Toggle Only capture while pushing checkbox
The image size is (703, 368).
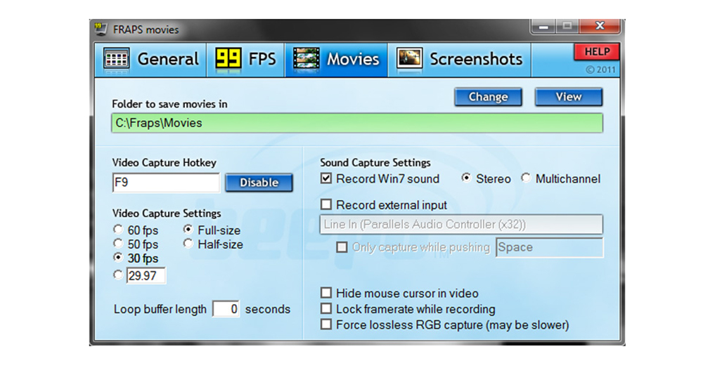tap(342, 247)
